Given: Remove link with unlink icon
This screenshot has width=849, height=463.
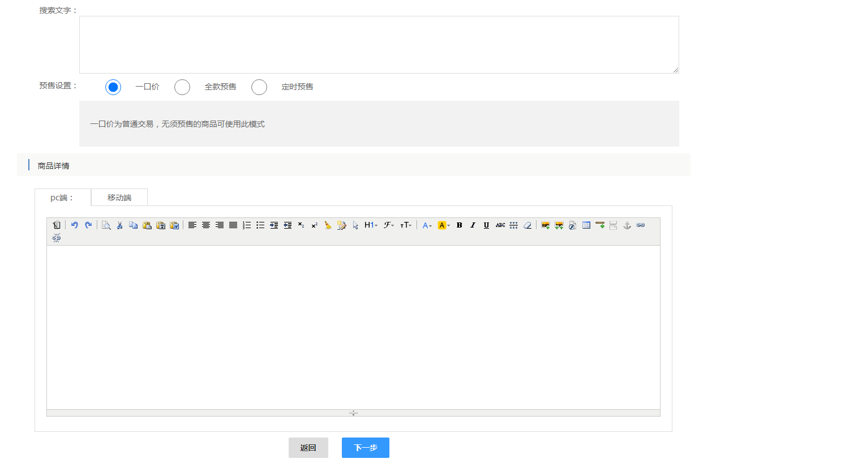Looking at the screenshot, I should coord(57,238).
